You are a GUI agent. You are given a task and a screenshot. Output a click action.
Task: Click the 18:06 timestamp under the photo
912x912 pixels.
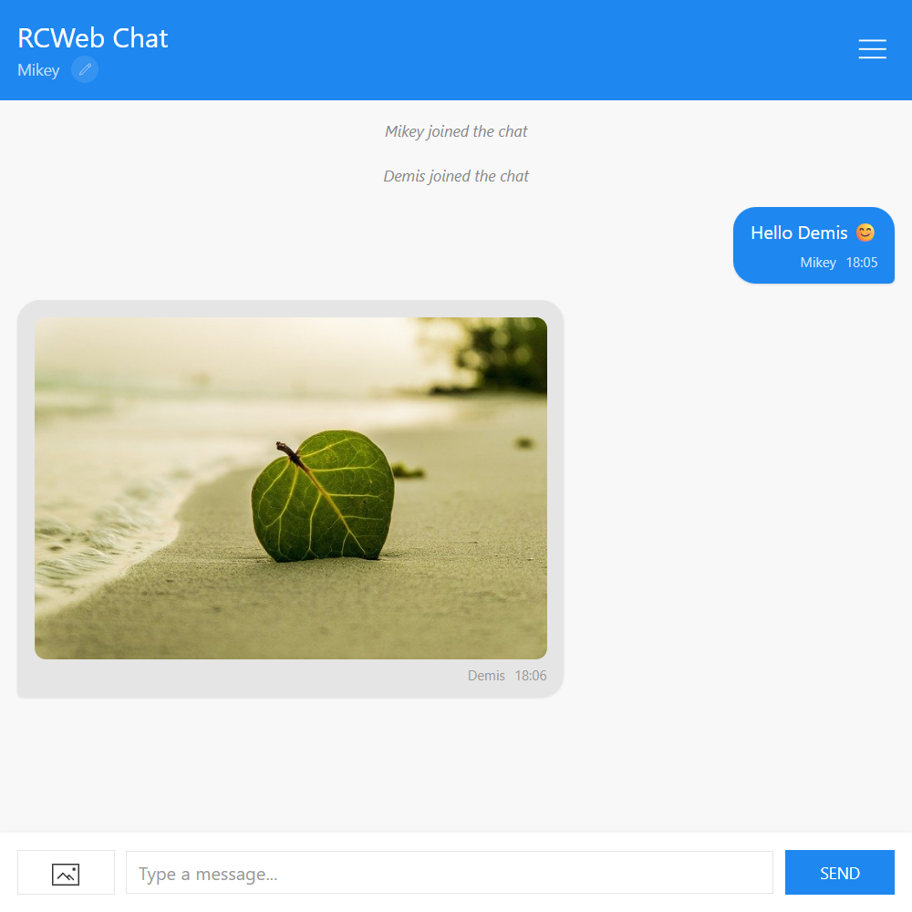(531, 676)
